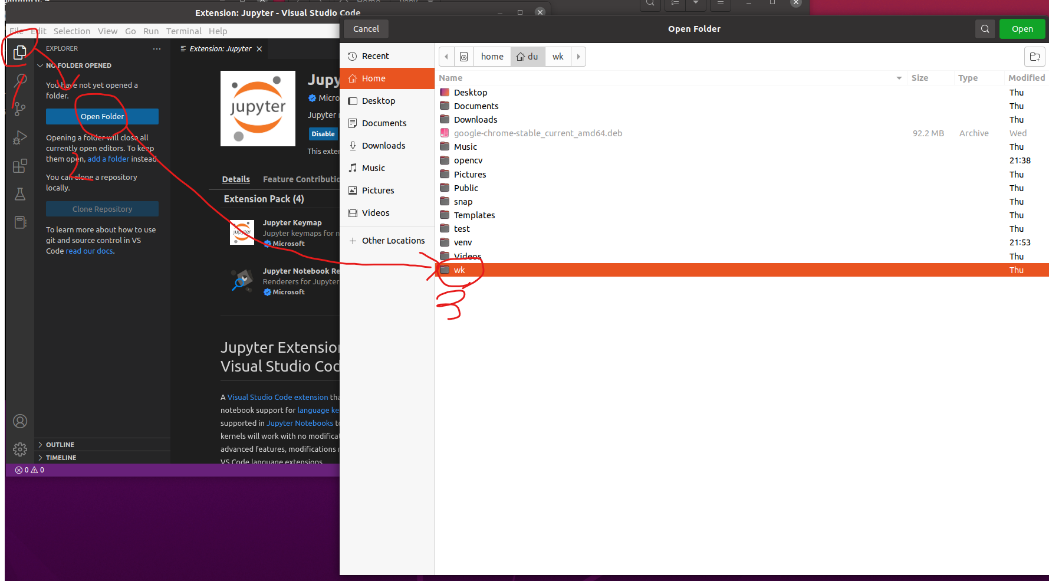Select the Templates folder in the file list
1049x581 pixels.
click(742, 215)
